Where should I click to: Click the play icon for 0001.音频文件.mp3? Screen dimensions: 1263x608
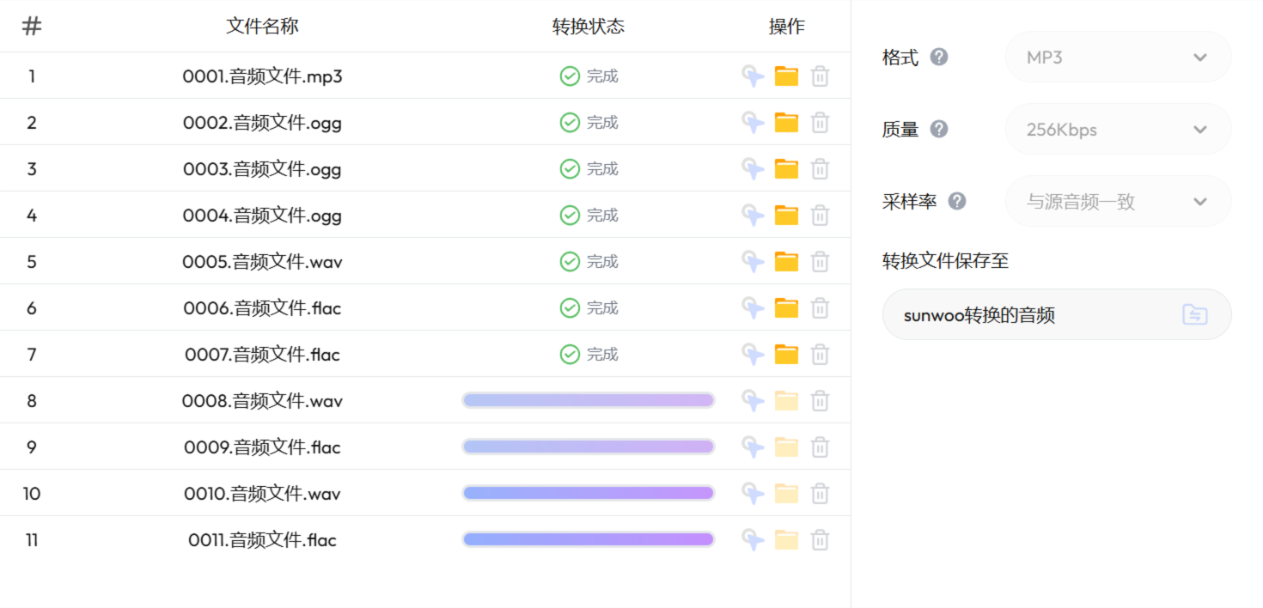[752, 76]
